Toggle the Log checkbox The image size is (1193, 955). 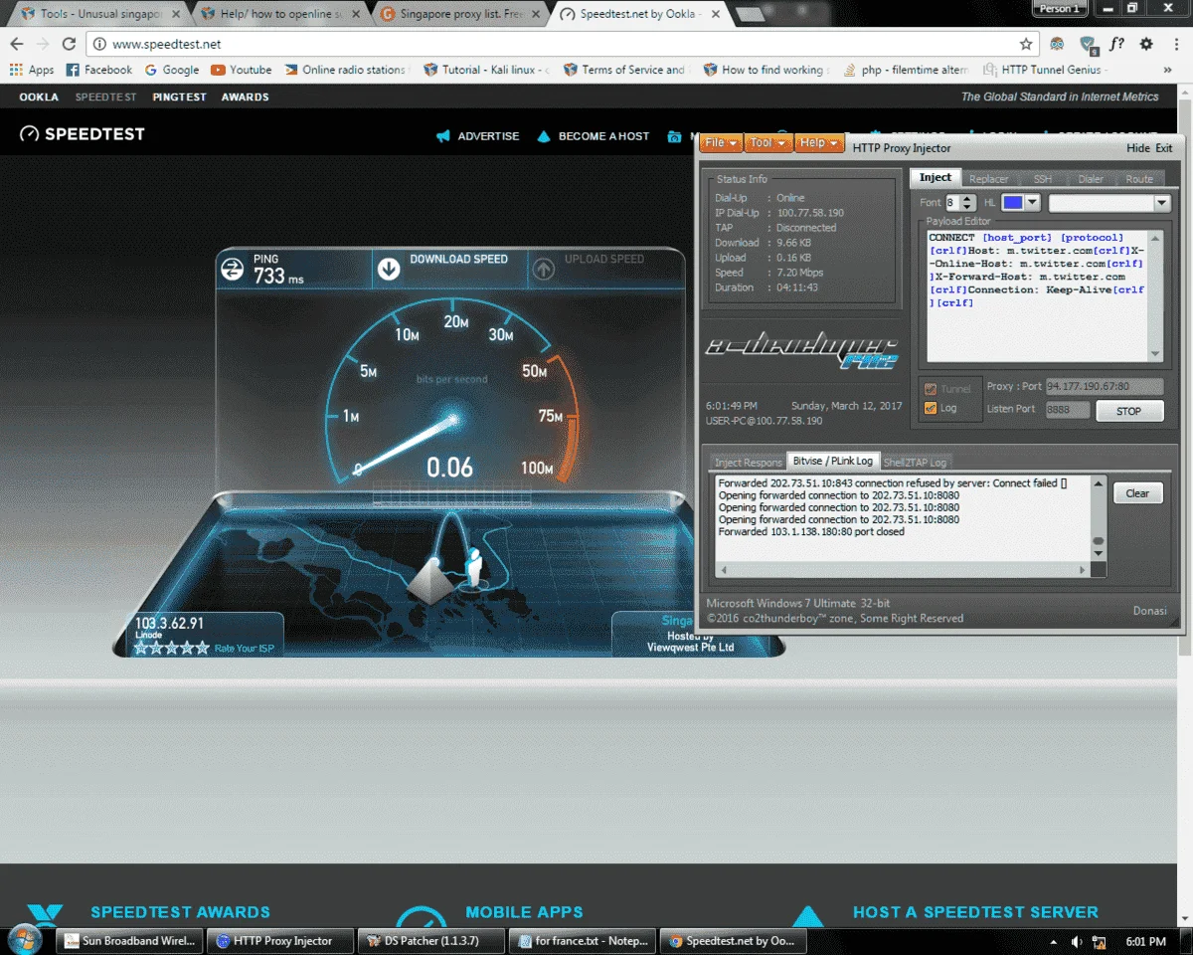click(x=931, y=408)
